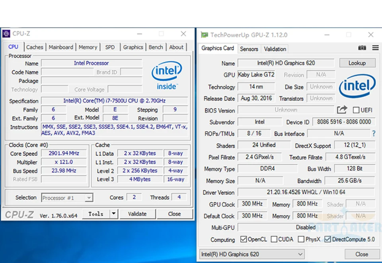Minimize the CPU-Z window
This screenshot has height=263, width=382.
point(139,34)
